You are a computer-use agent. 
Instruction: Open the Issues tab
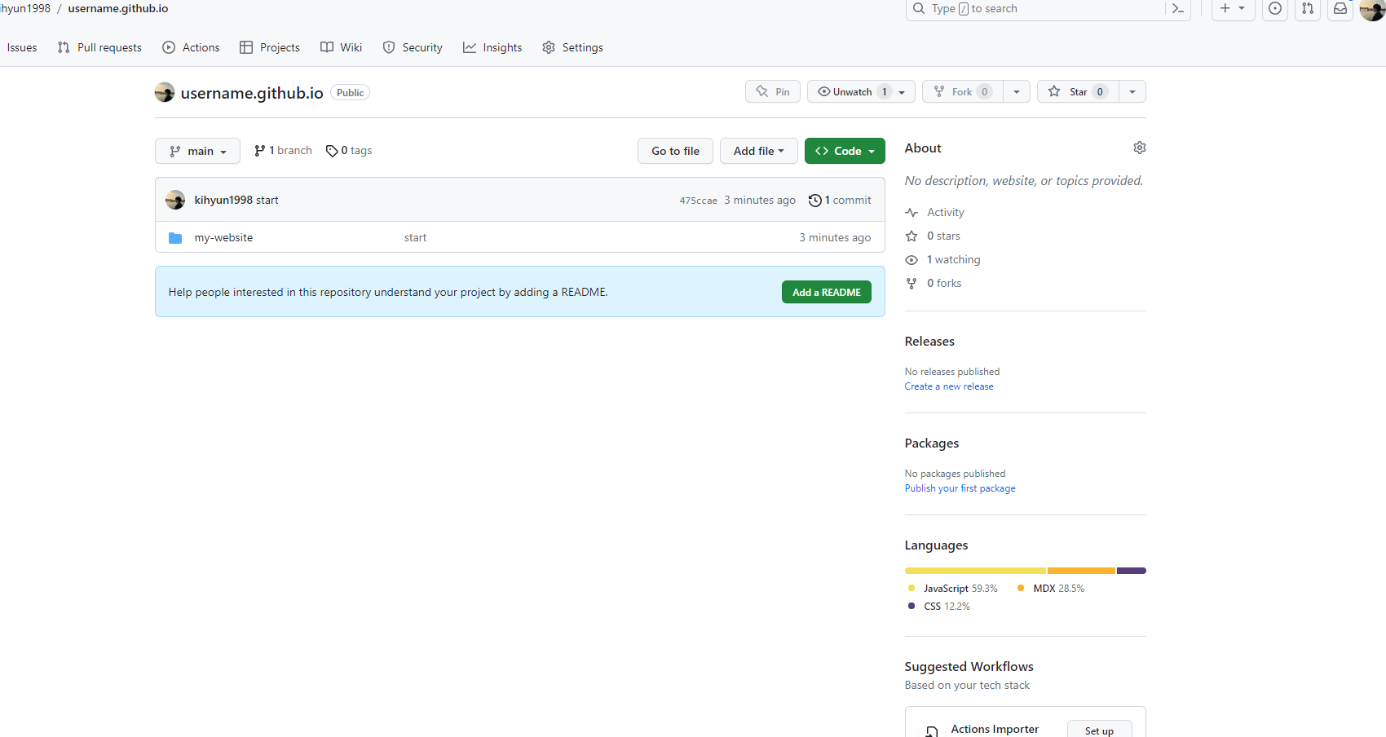pyautogui.click(x=22, y=47)
